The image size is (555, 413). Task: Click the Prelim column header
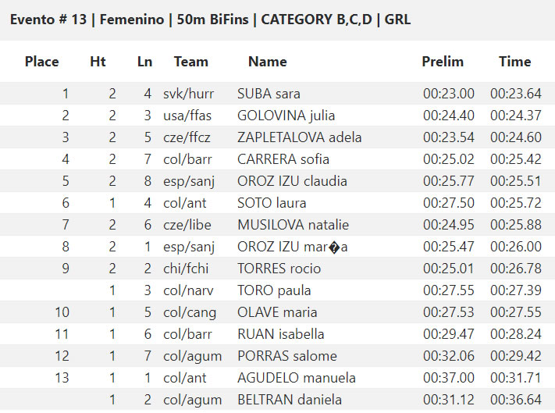pyautogui.click(x=443, y=62)
